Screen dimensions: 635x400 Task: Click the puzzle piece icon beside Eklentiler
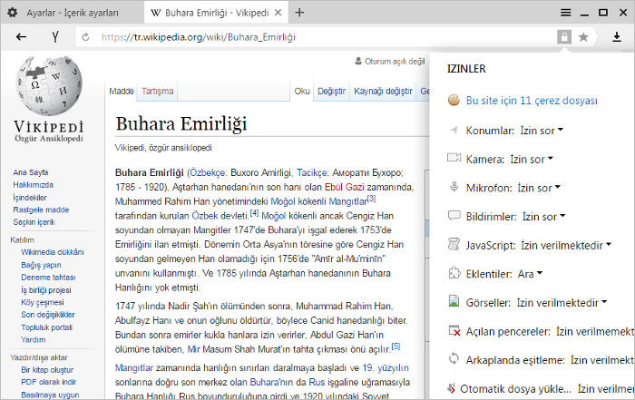click(454, 273)
